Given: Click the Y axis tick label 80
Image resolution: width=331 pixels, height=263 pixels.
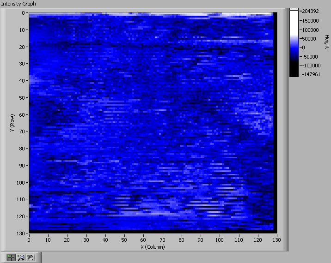Looking at the screenshot, I should pyautogui.click(x=22, y=149).
